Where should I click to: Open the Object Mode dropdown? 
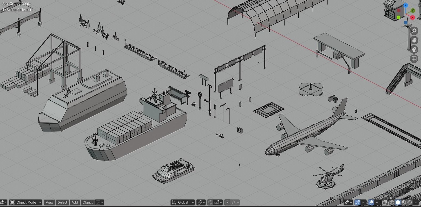pyautogui.click(x=26, y=202)
